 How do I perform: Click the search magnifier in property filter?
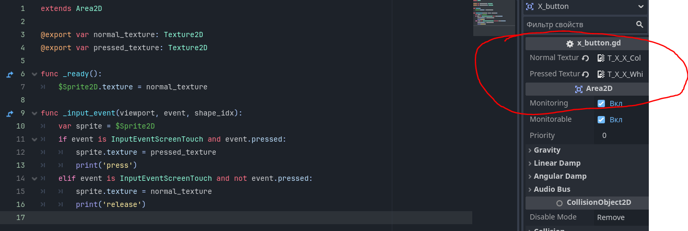pos(640,25)
